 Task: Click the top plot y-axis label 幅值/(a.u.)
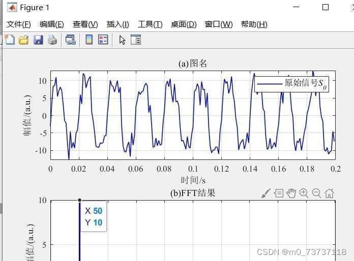(28, 115)
